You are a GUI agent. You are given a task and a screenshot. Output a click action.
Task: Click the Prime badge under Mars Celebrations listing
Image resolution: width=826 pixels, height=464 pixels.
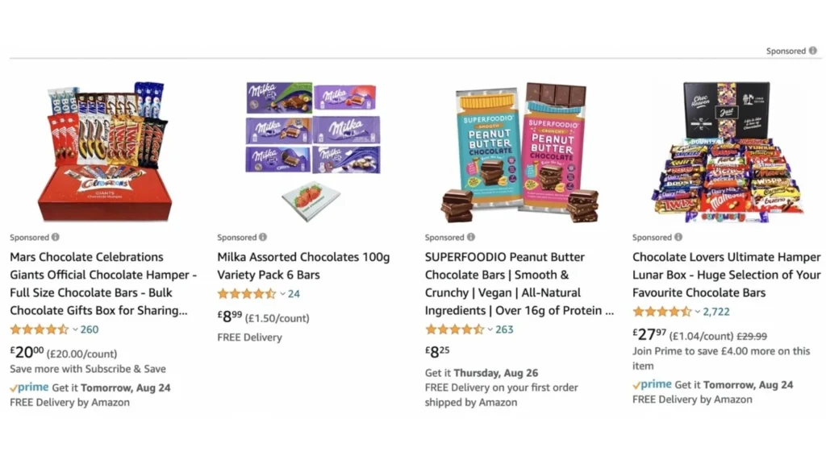point(27,387)
